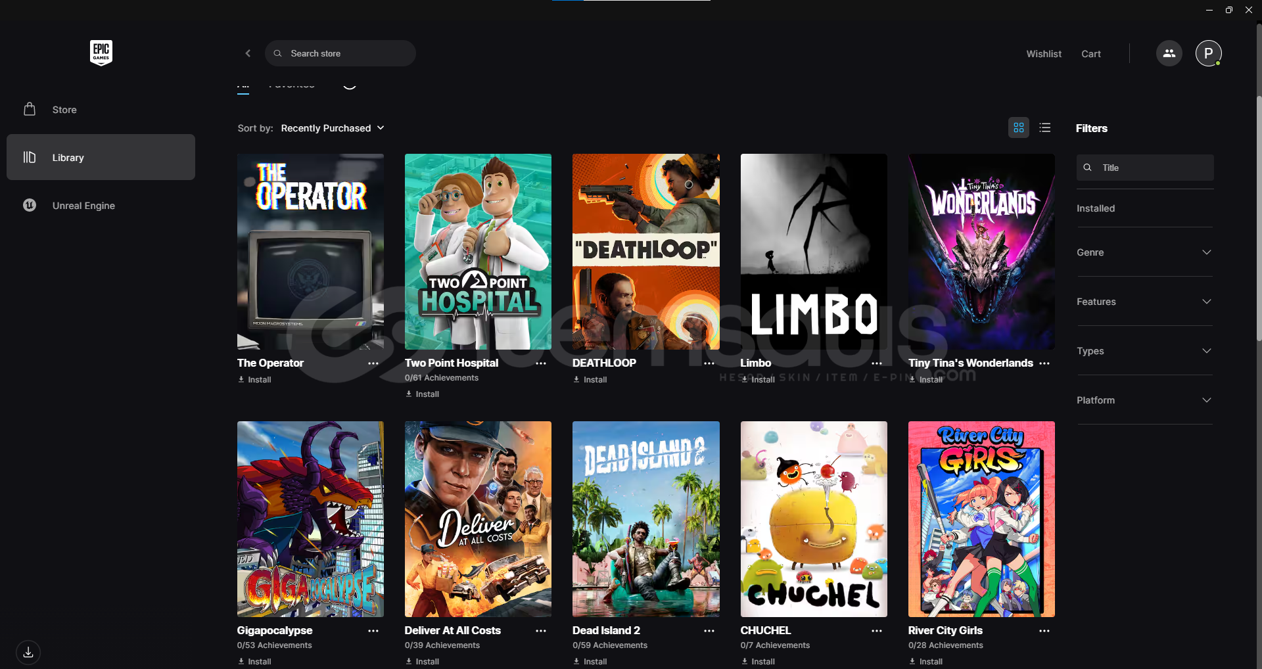
Task: Install Gigapocalypse
Action: tap(254, 662)
